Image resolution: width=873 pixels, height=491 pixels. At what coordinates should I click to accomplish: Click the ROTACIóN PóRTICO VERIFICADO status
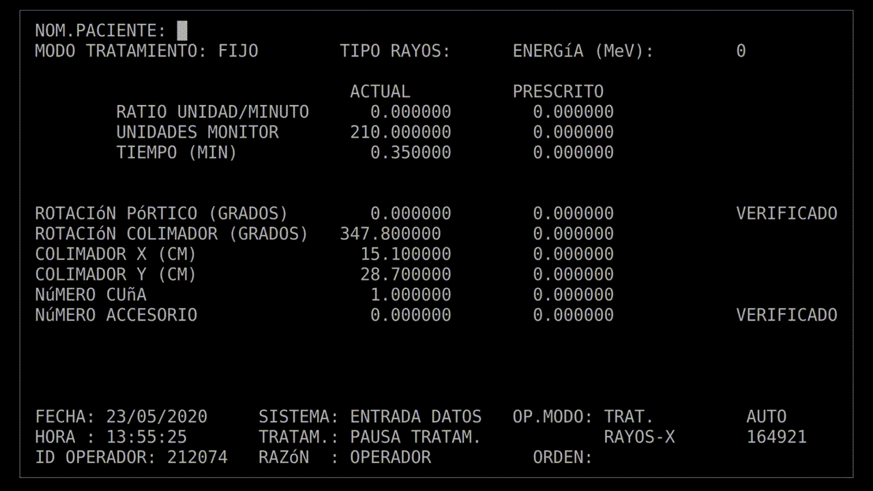[786, 213]
